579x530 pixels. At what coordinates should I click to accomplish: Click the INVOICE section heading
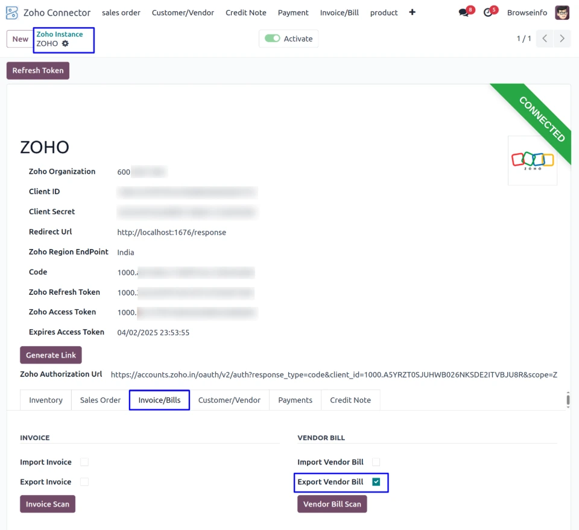point(35,438)
